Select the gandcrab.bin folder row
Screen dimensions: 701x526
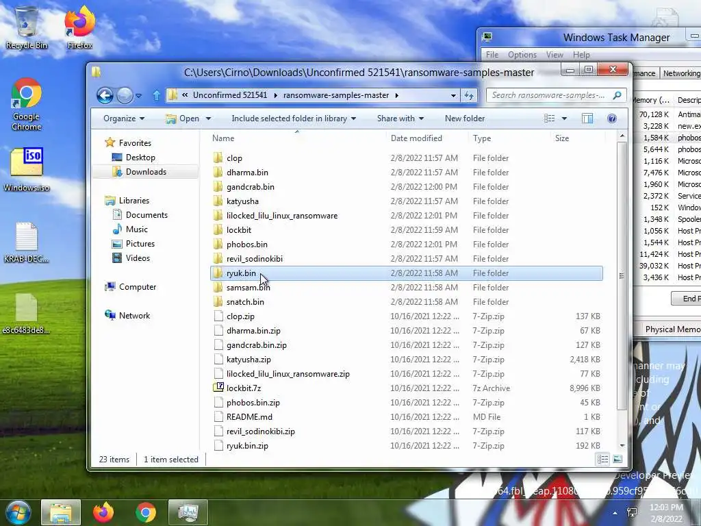tap(407, 186)
